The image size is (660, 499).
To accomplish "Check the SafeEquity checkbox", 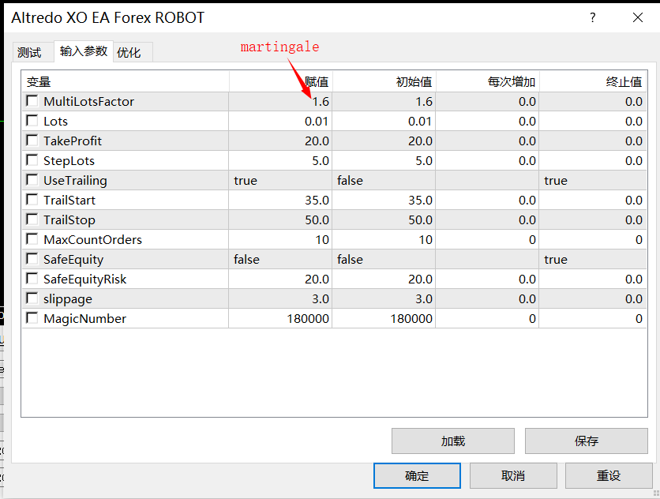I will (x=32, y=259).
